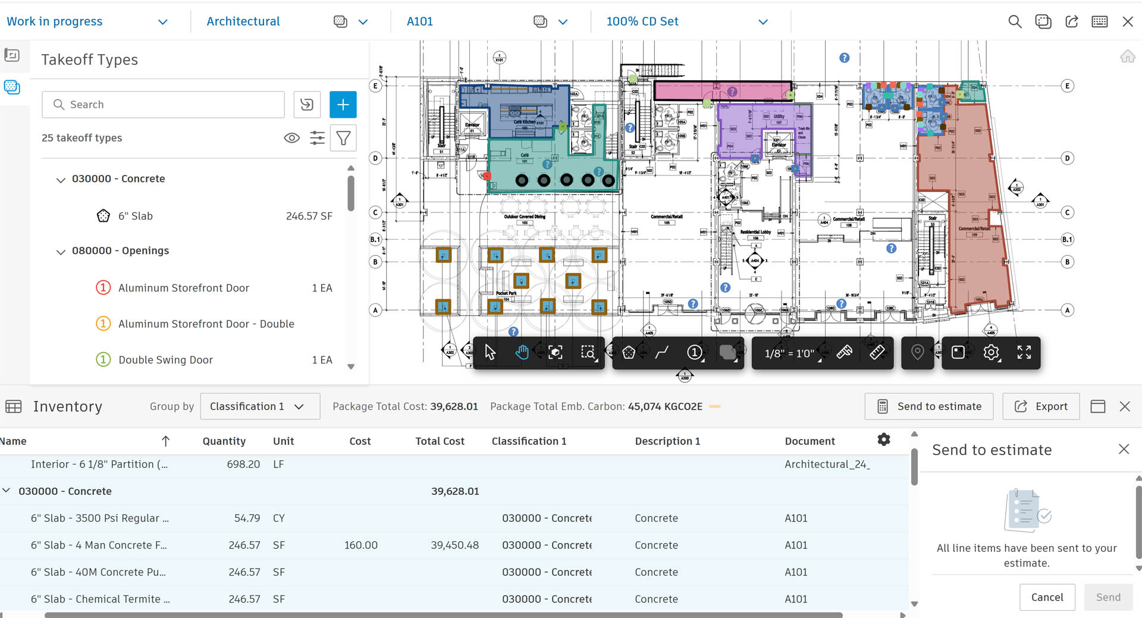The image size is (1142, 618).
Task: Collapse the 030000 - Concrete takeoff group
Action: (x=61, y=180)
